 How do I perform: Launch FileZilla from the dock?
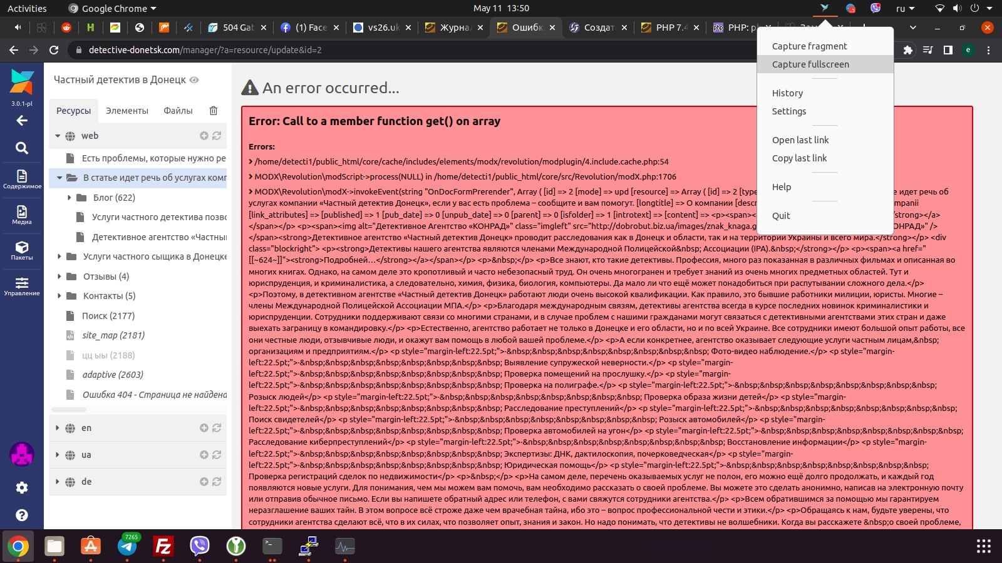[163, 546]
